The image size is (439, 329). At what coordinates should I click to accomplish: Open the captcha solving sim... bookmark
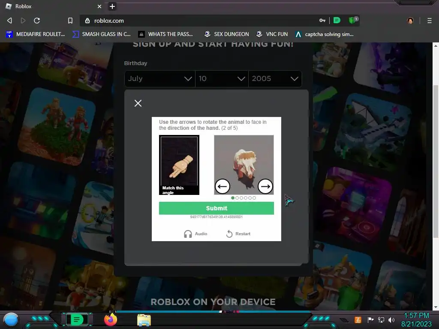coord(325,34)
